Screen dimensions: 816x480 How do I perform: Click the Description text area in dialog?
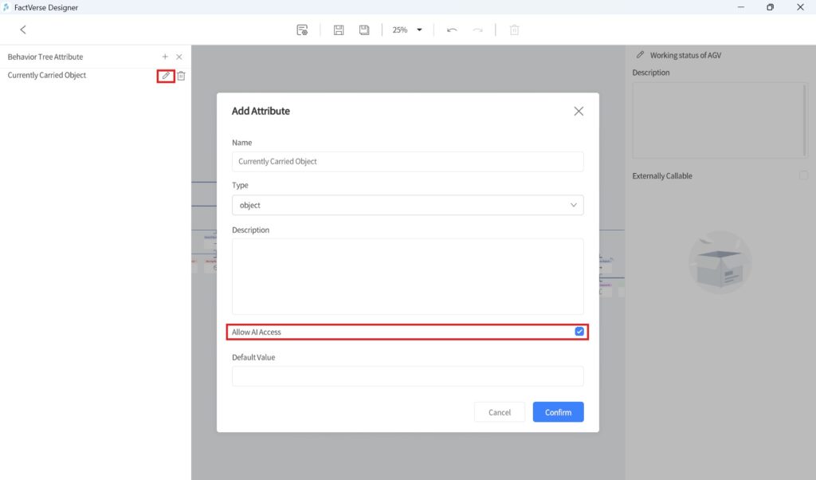click(407, 276)
